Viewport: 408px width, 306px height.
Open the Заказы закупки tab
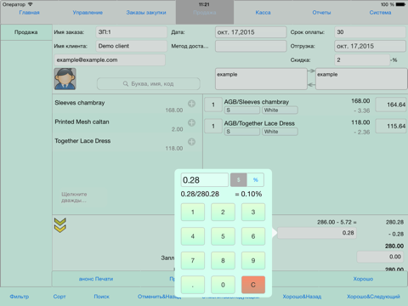point(146,13)
